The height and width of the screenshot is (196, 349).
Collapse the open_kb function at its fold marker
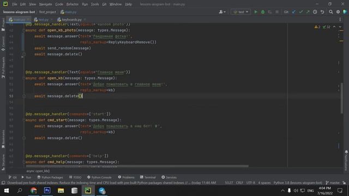click(x=24, y=78)
